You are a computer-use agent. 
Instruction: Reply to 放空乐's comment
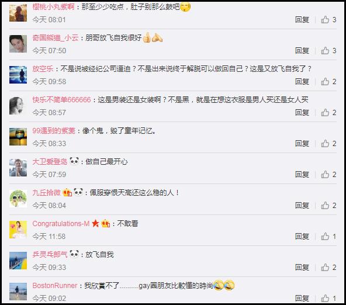302,82
